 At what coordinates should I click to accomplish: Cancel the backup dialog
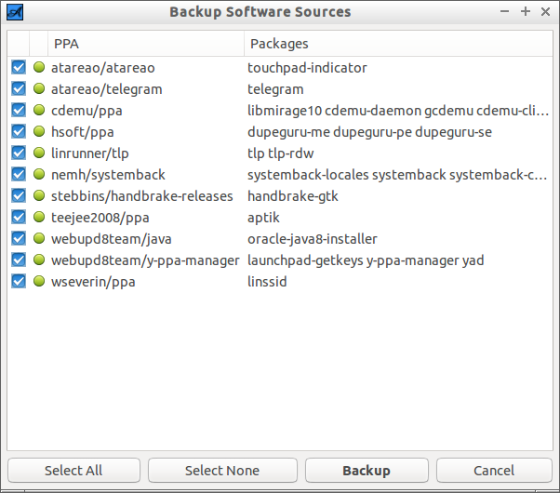(x=494, y=470)
